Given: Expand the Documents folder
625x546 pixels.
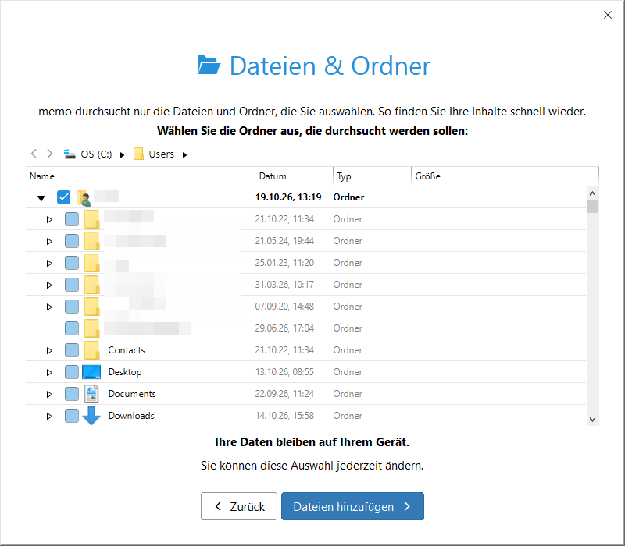Looking at the screenshot, I should click(49, 395).
